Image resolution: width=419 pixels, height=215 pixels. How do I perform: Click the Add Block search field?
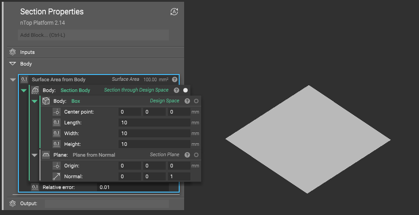click(x=93, y=35)
